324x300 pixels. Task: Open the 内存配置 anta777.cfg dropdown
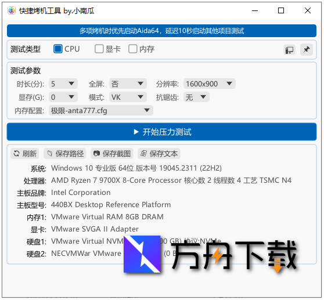pos(101,110)
